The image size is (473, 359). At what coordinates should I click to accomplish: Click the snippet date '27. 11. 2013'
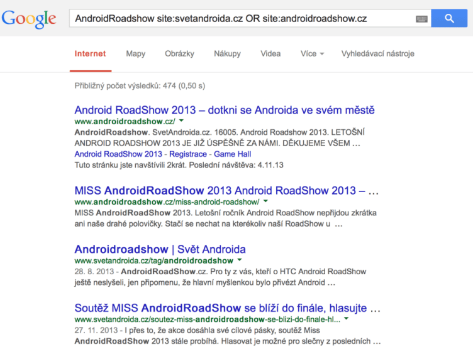[96, 330]
